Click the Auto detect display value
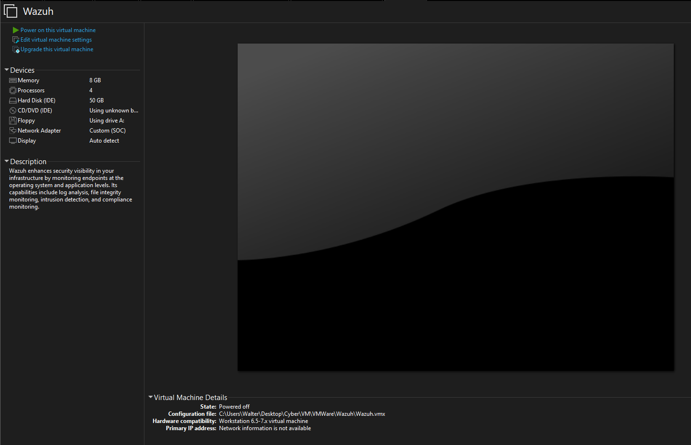This screenshot has width=691, height=445. (104, 141)
